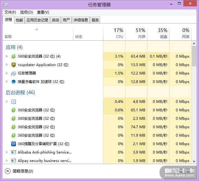Image resolution: width=199 pixels, height=181 pixels.
Task: Switch to the 用户 tab
Action: tap(66, 20)
